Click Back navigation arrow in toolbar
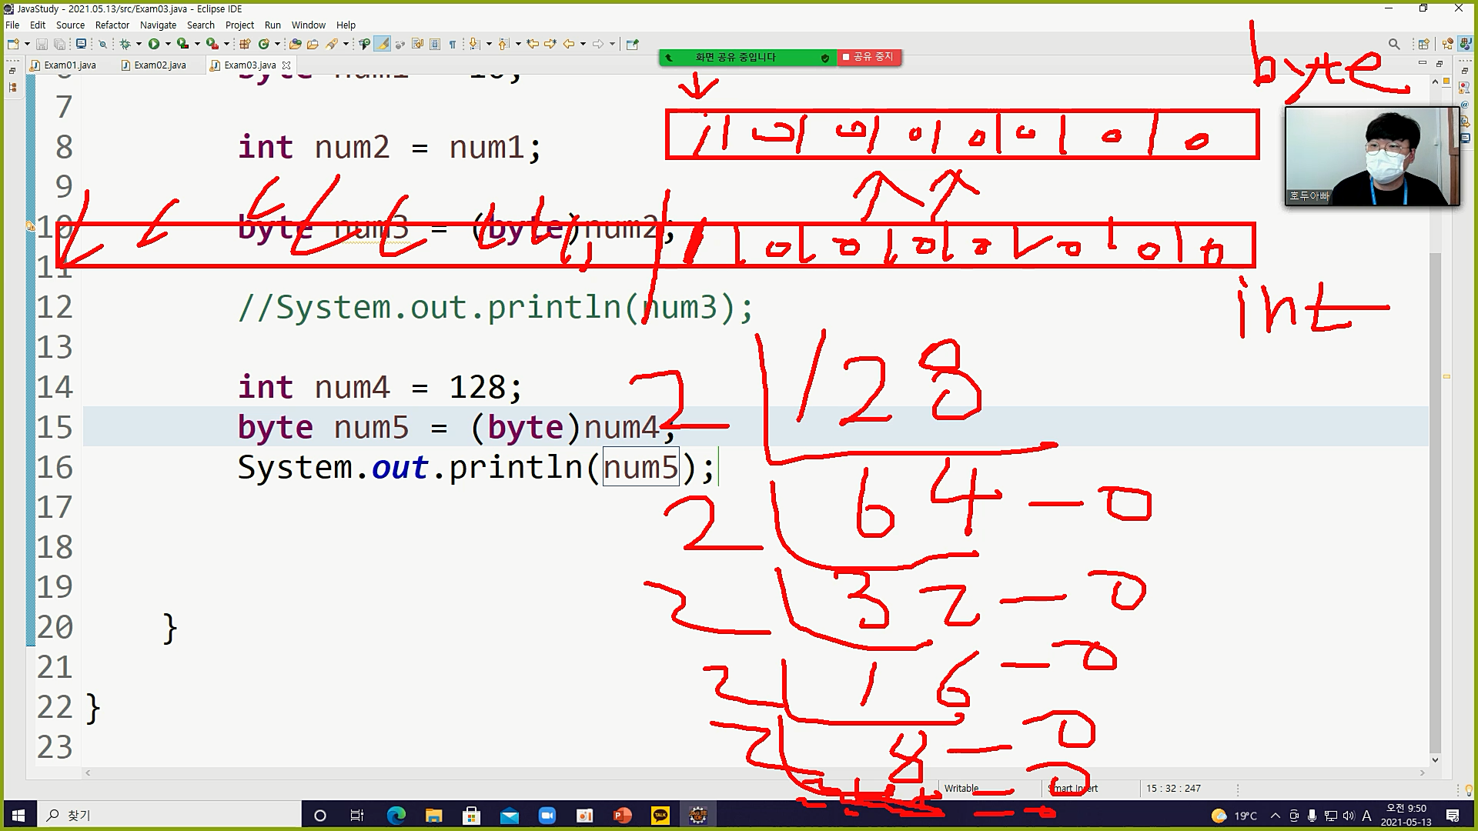 569,44
